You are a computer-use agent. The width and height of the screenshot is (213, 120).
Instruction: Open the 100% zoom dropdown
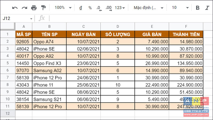63,8
